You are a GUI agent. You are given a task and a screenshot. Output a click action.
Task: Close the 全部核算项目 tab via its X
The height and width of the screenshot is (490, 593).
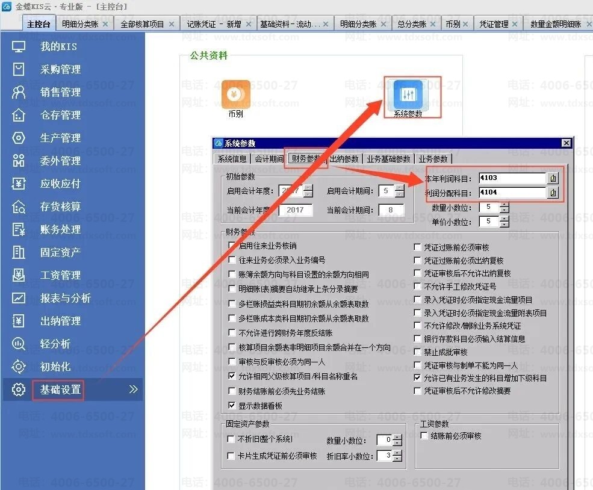172,24
